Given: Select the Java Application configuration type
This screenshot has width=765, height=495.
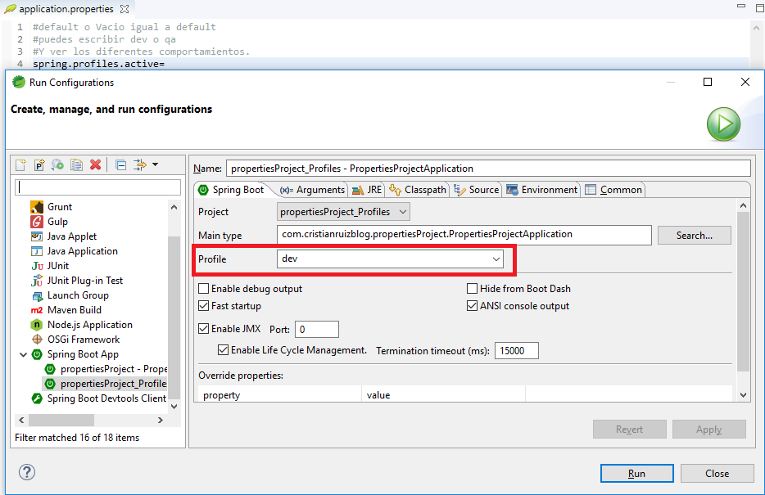Looking at the screenshot, I should (75, 251).
